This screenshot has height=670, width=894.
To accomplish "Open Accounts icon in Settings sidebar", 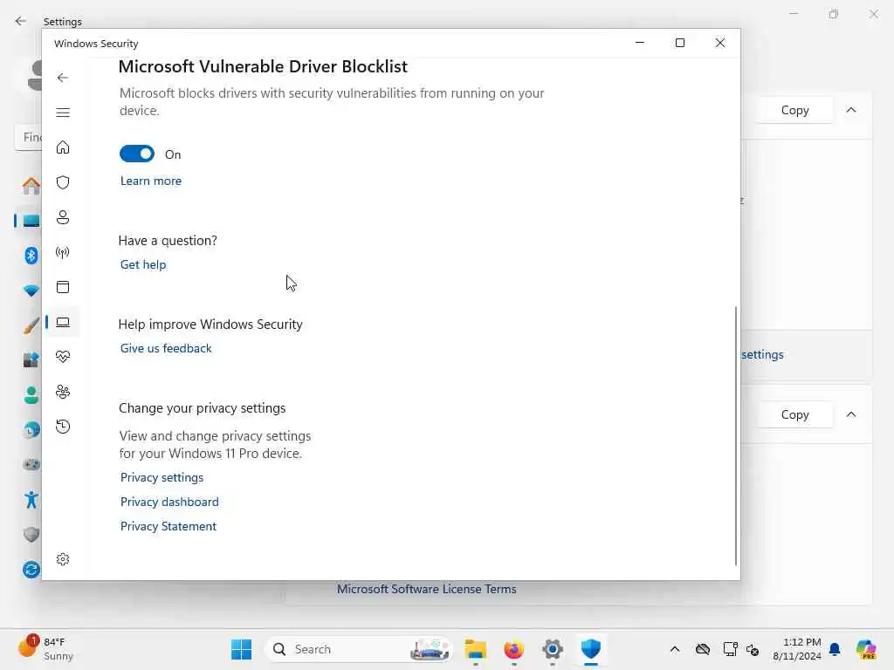I will coord(31,395).
